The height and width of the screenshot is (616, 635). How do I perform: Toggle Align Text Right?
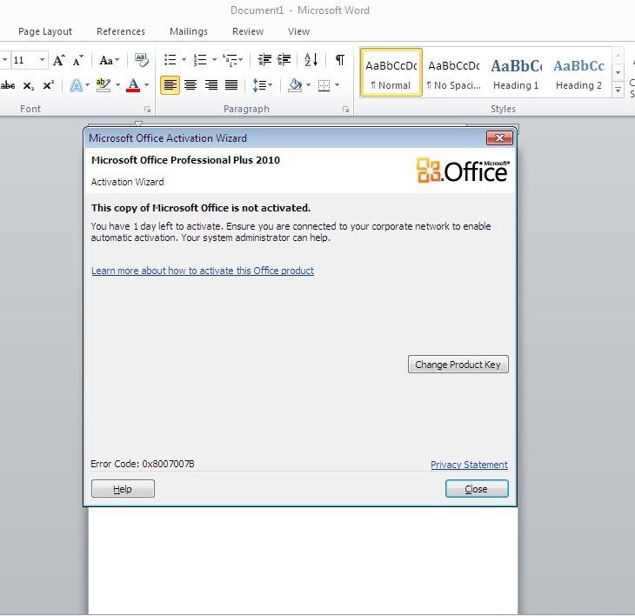[x=211, y=85]
